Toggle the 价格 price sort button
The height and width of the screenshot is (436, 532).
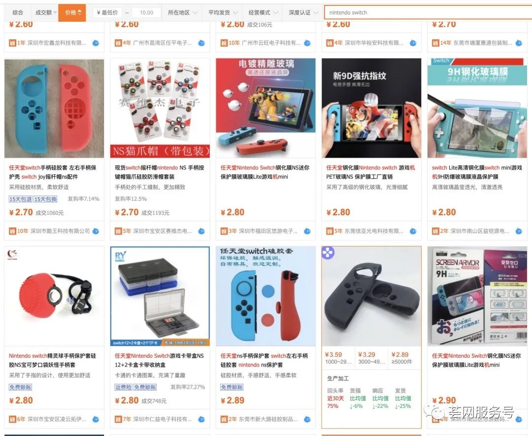click(x=72, y=12)
